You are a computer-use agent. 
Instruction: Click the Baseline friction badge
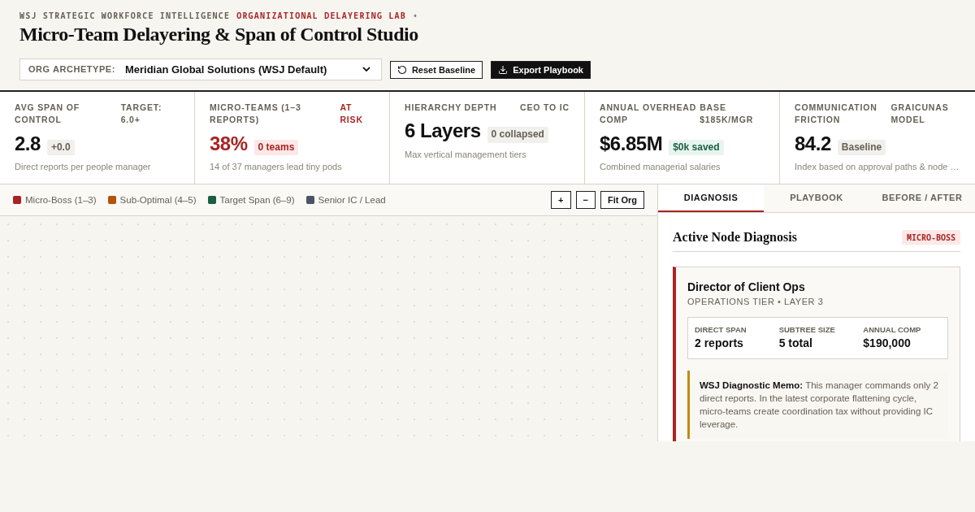coord(861,147)
